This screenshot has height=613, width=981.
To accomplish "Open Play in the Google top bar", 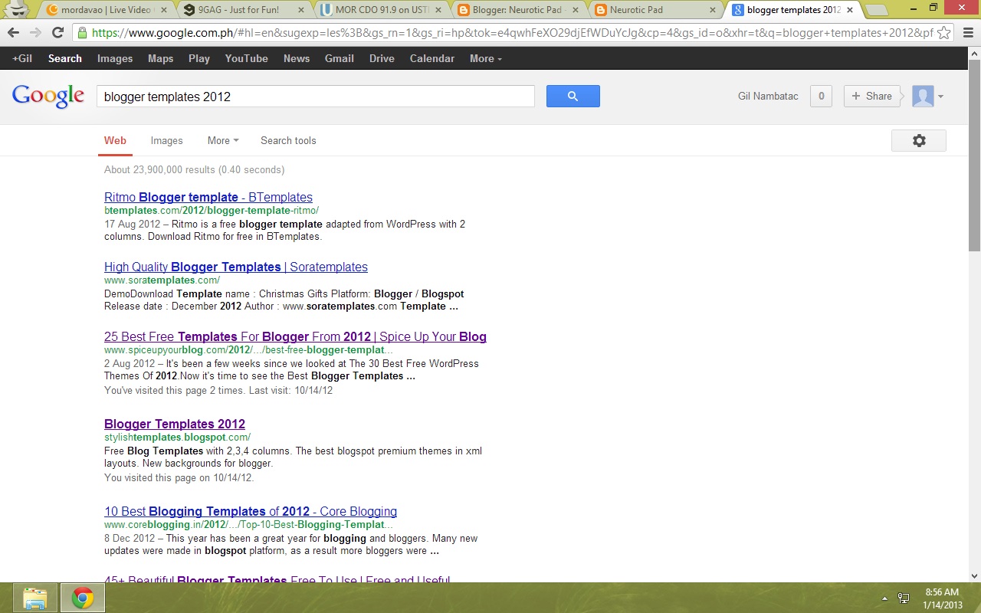I will [199, 58].
